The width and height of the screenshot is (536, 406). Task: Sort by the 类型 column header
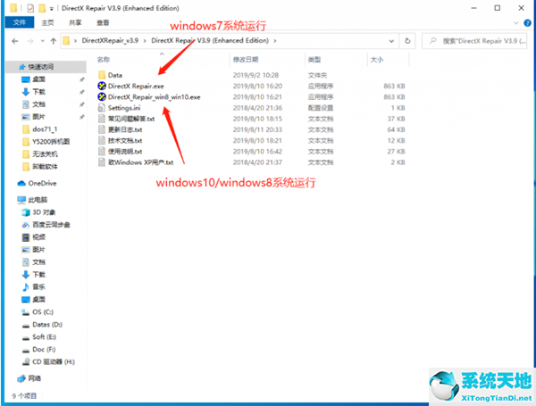pyautogui.click(x=314, y=60)
